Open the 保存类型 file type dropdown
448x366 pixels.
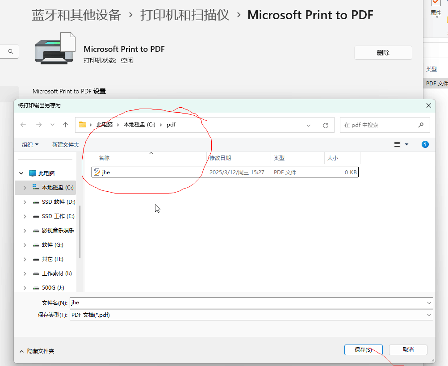tap(428, 315)
